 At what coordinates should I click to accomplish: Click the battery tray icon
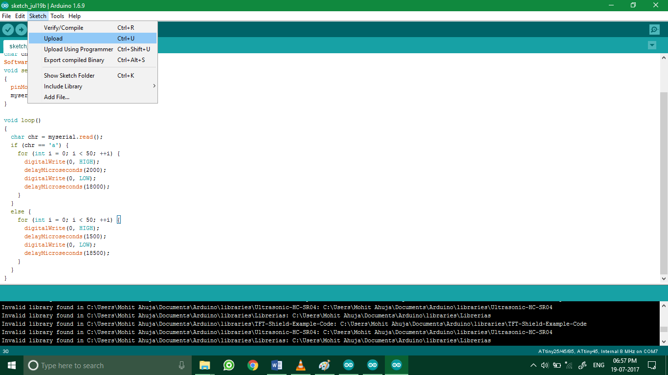(x=557, y=365)
